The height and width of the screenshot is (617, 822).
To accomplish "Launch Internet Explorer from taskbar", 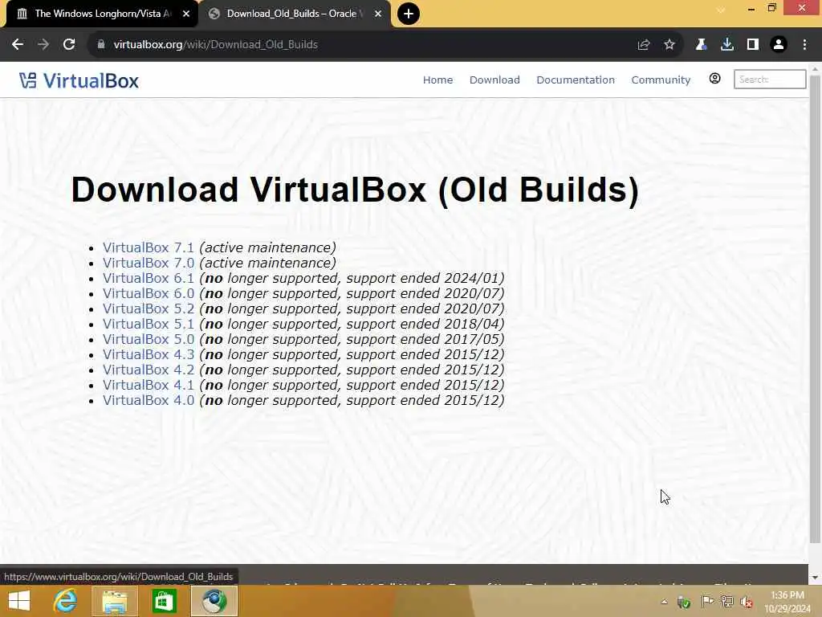I will tap(65, 601).
